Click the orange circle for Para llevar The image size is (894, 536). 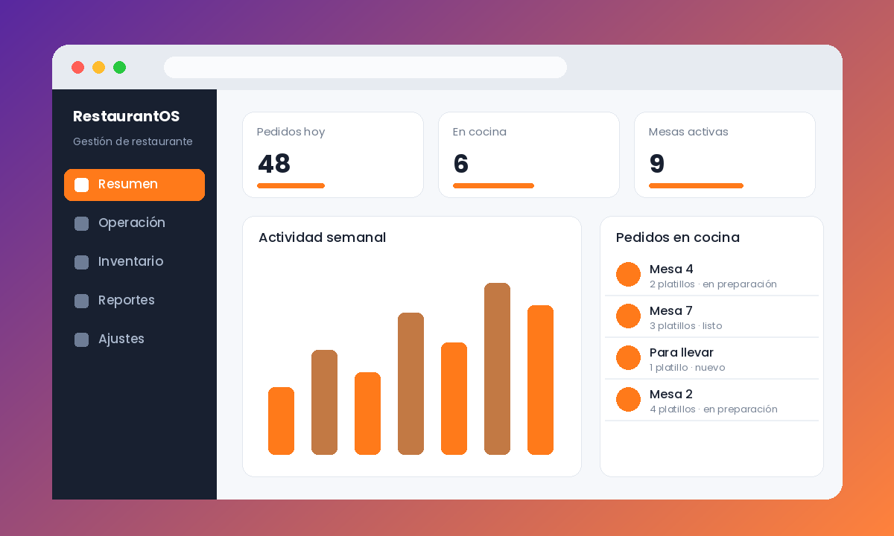tap(629, 358)
